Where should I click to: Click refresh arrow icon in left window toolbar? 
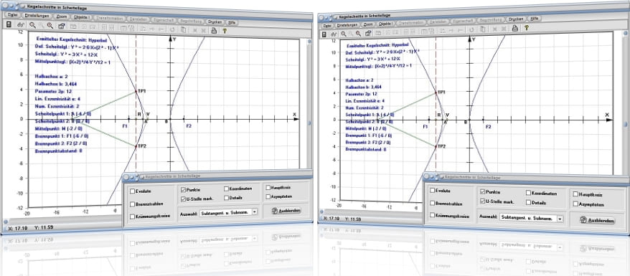172,29
